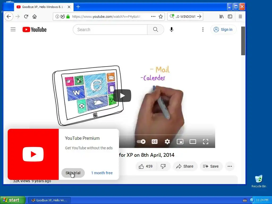Click the search engine magnifier icon
272x204 pixels.
172,16
